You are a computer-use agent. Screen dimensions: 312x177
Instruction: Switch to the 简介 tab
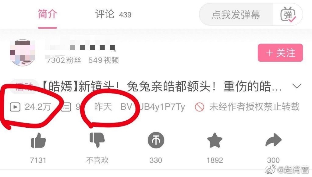tap(47, 14)
